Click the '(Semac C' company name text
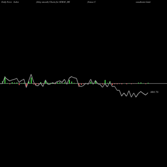167x167 pixels. [92, 2]
